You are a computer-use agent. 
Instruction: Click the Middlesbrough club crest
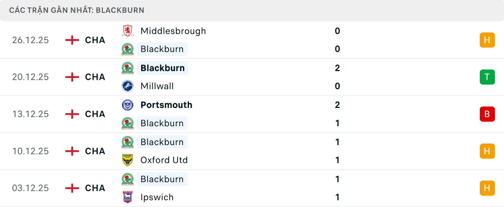[128, 31]
